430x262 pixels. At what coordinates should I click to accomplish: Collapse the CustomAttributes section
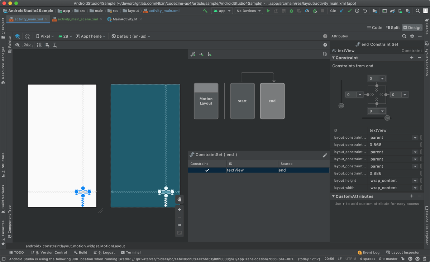[334, 196]
